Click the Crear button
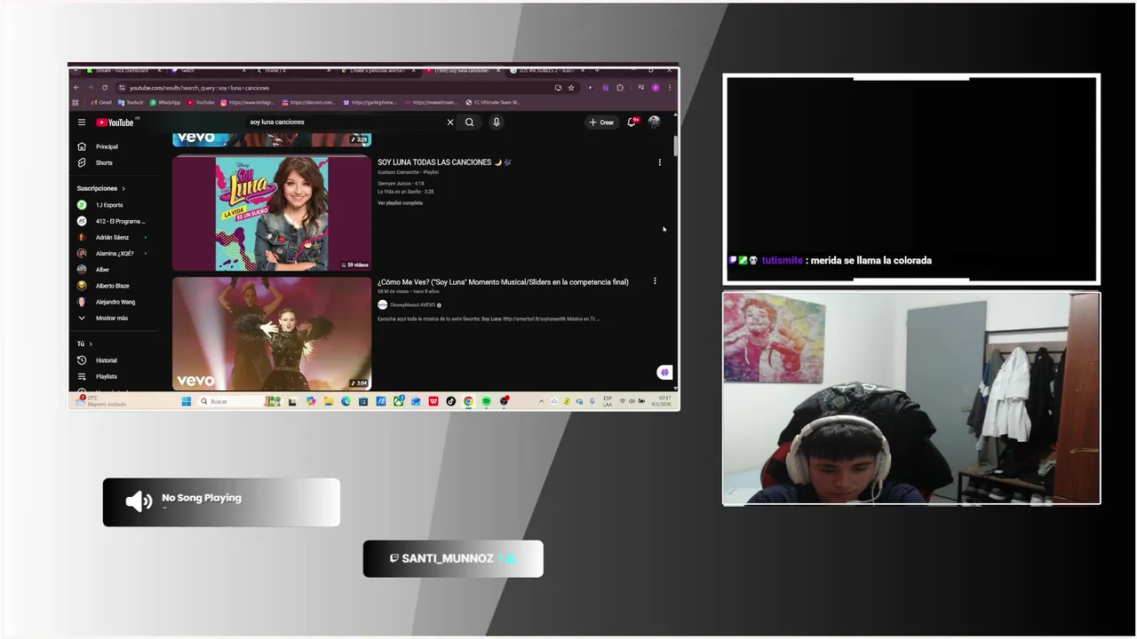 tap(601, 122)
